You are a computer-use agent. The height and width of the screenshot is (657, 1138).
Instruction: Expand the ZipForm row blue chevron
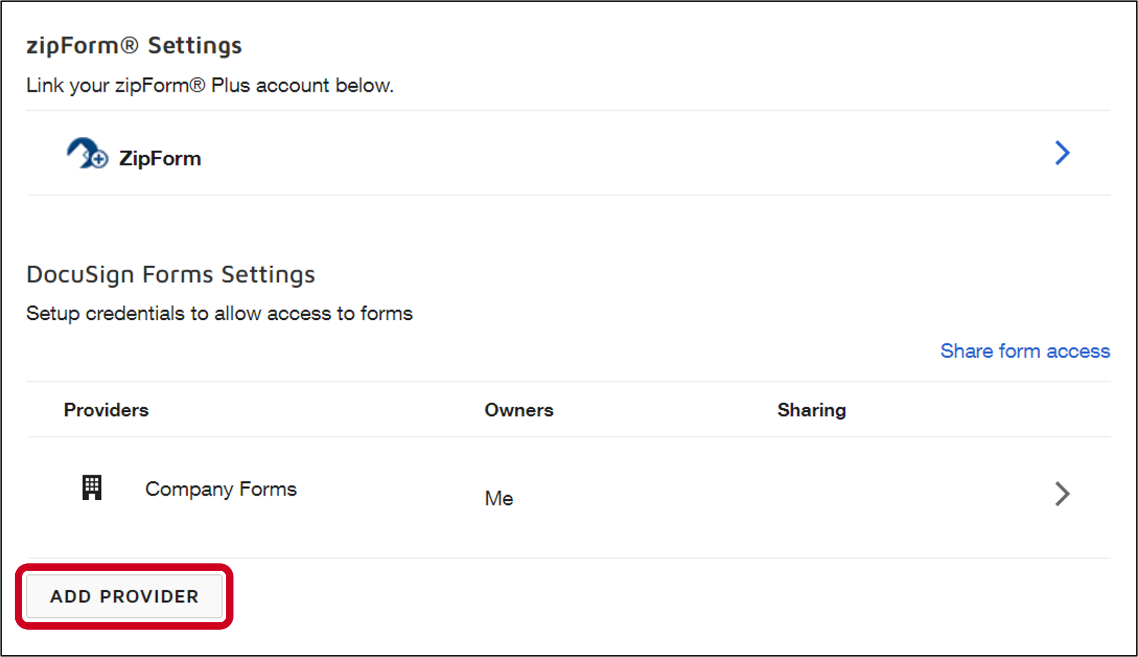[1062, 153]
